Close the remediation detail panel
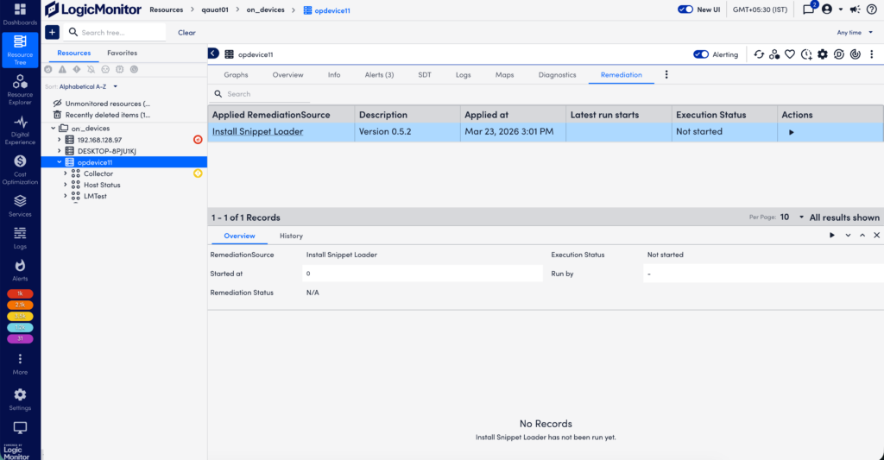This screenshot has width=884, height=460. coord(877,235)
